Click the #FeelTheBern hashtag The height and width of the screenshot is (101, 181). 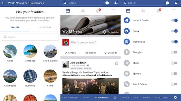[x=104, y=75]
